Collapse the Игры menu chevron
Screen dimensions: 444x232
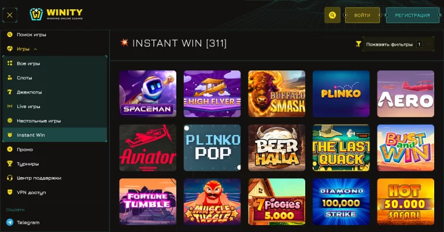click(35, 49)
